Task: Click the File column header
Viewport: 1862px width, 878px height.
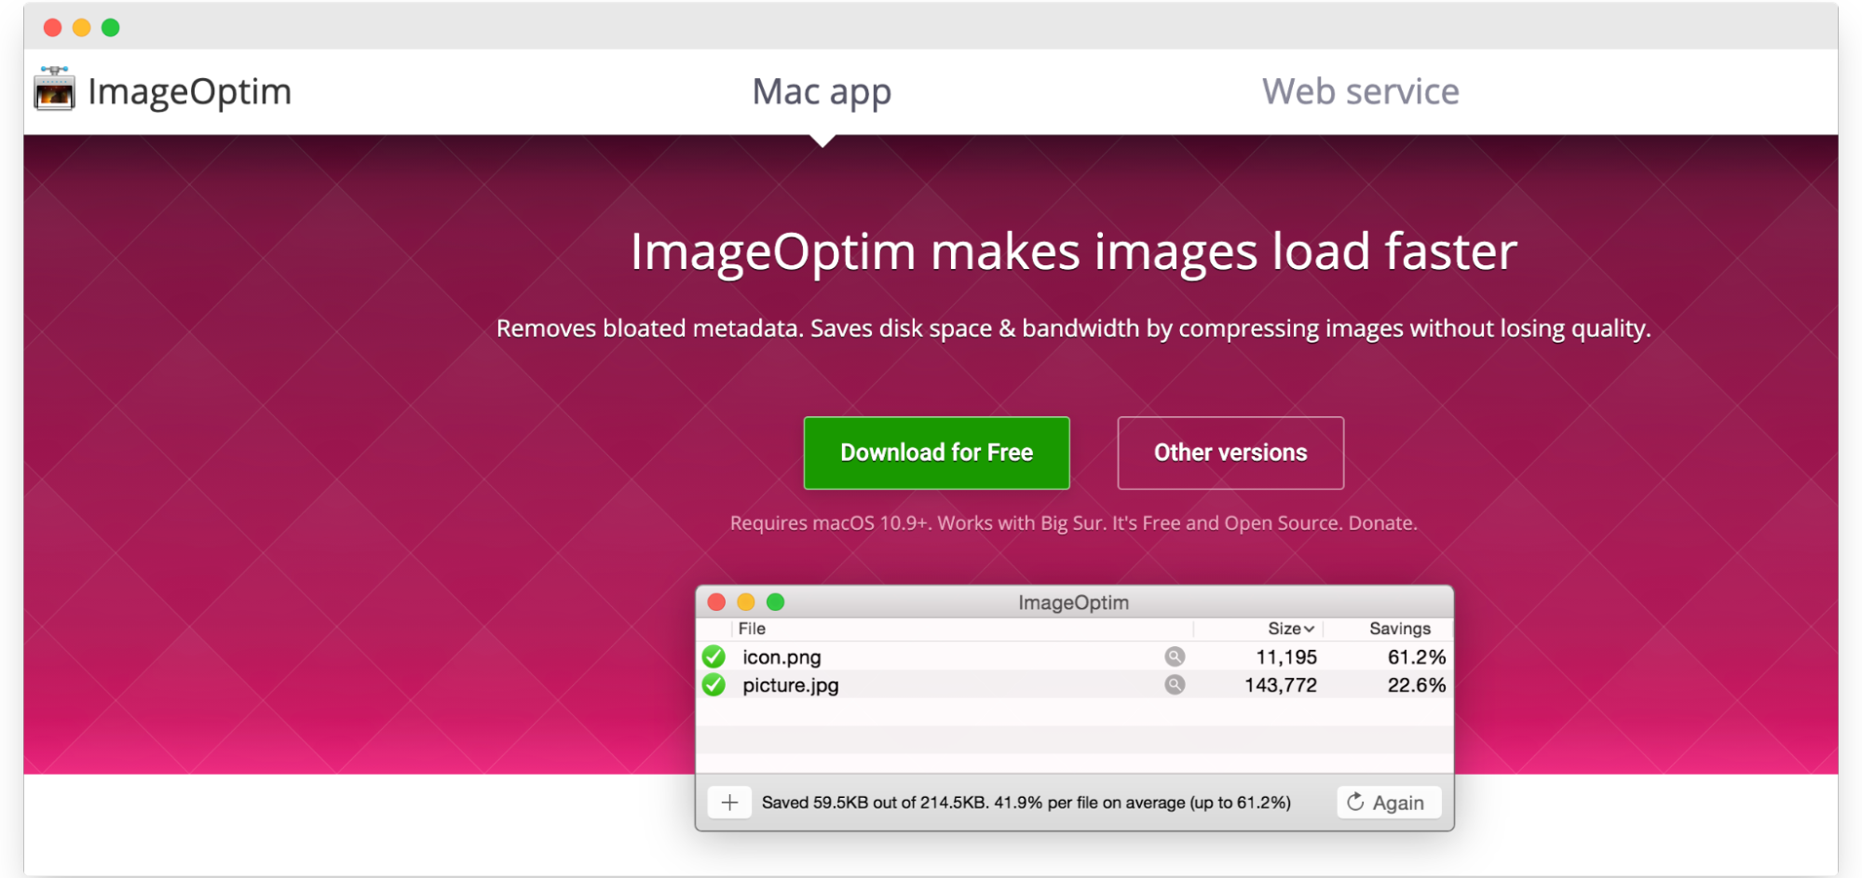Action: point(752,628)
